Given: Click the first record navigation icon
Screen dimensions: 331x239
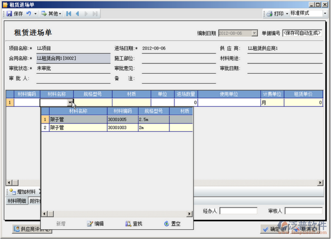Looking at the screenshot, I should coord(68,13).
